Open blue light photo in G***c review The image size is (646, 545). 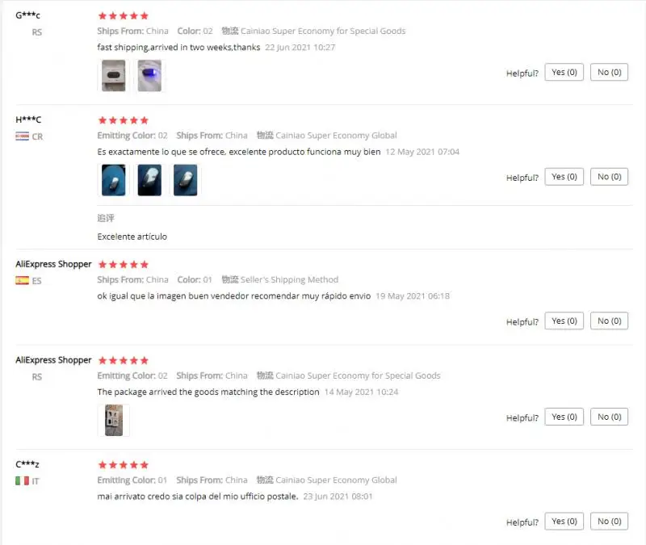click(149, 75)
